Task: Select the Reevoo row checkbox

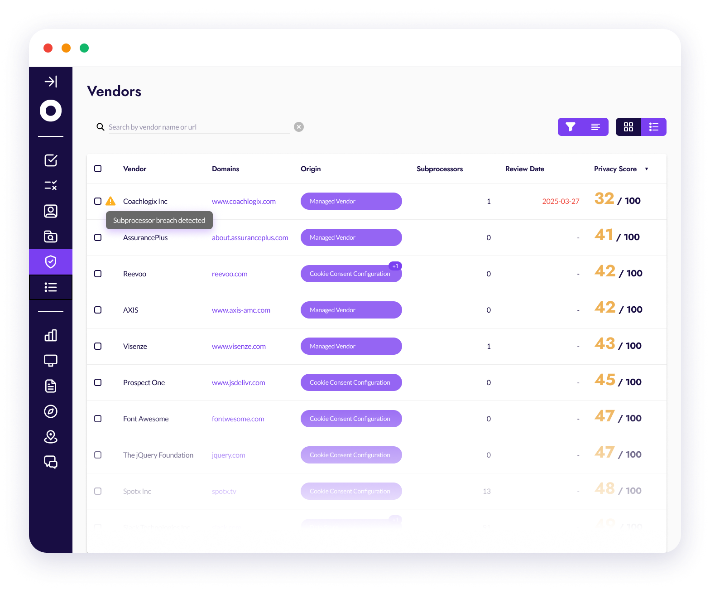Action: tap(98, 274)
